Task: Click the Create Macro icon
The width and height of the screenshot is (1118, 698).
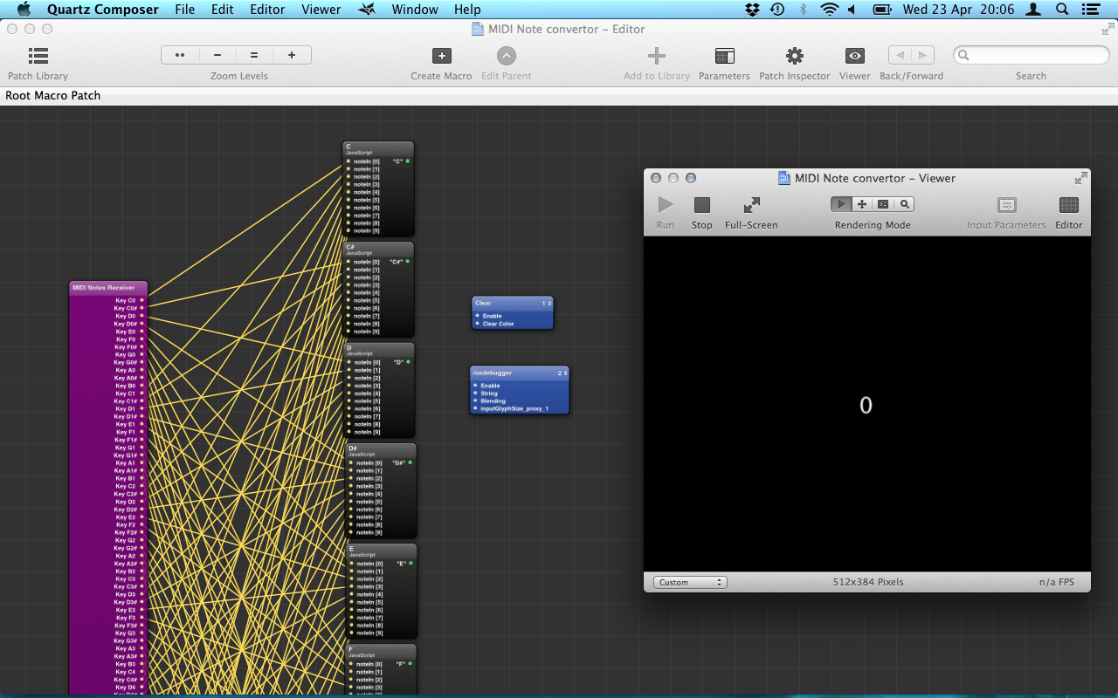Action: click(441, 57)
